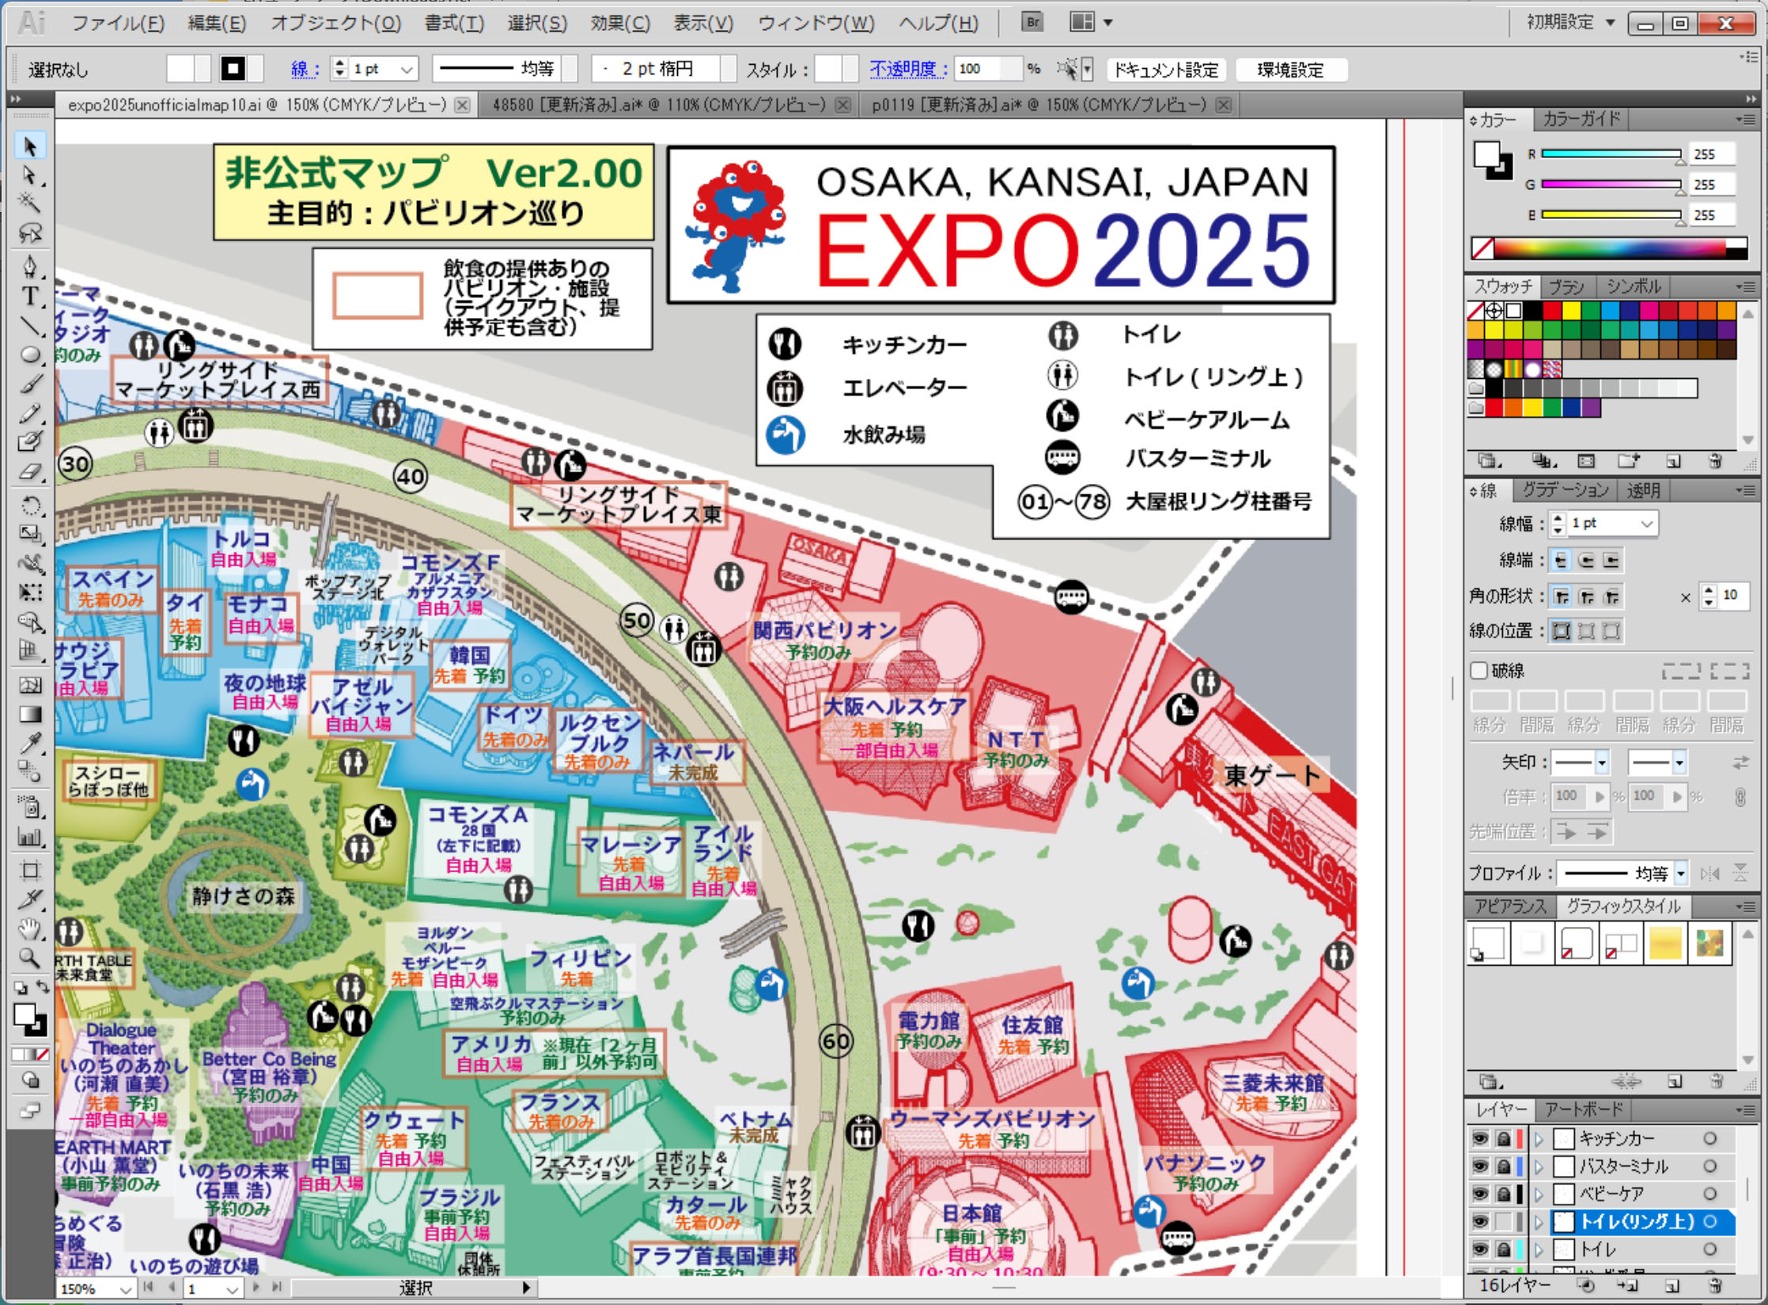Screen dimensions: 1768x1305
Task: Open the 1 pt stroke weight dropdown in control bar
Action: pos(407,70)
